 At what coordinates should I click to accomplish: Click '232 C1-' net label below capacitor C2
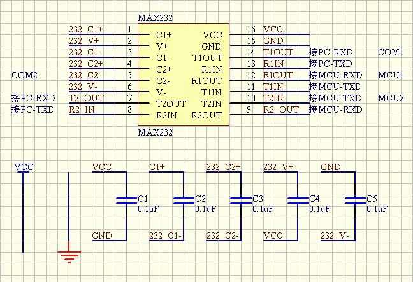click(166, 236)
